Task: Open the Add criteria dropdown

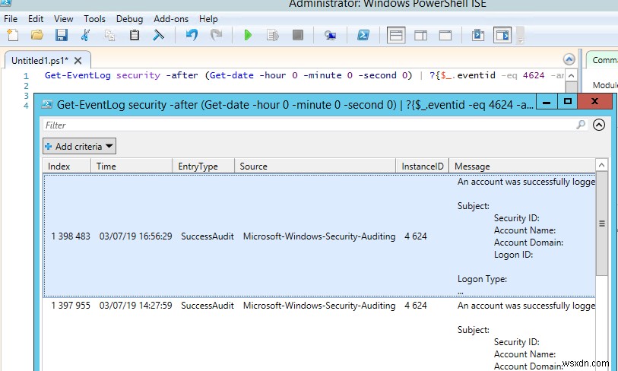Action: 79,146
